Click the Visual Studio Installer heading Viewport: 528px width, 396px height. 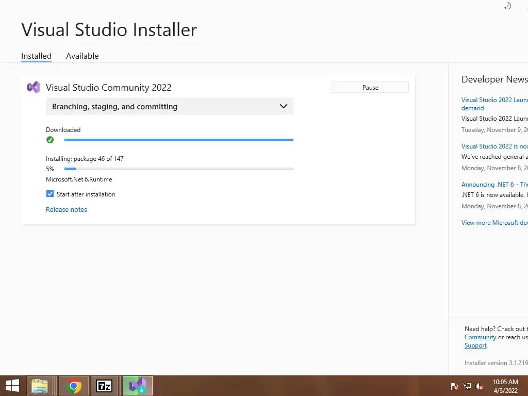pyautogui.click(x=109, y=29)
